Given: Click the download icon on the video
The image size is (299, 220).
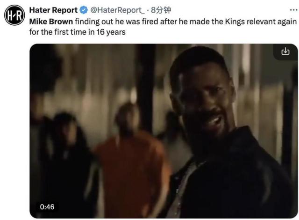Looking at the screenshot, I should pos(285,51).
